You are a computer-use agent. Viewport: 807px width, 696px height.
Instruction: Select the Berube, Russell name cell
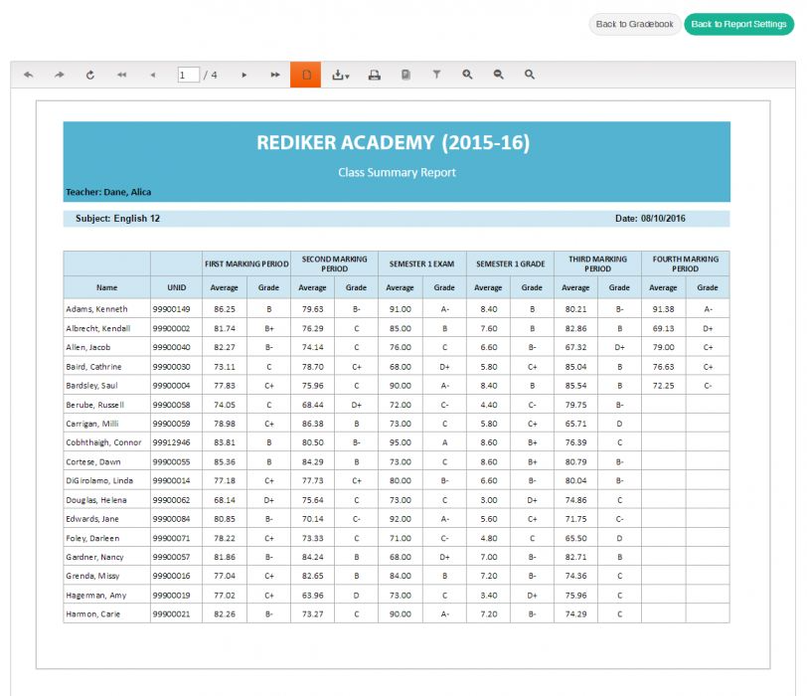(107, 405)
